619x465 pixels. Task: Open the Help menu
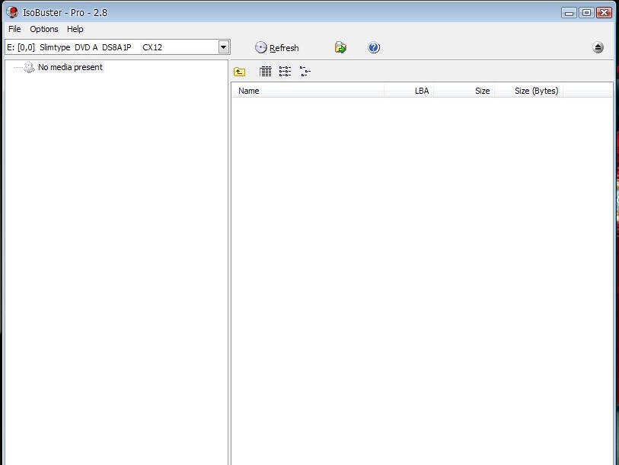point(75,29)
